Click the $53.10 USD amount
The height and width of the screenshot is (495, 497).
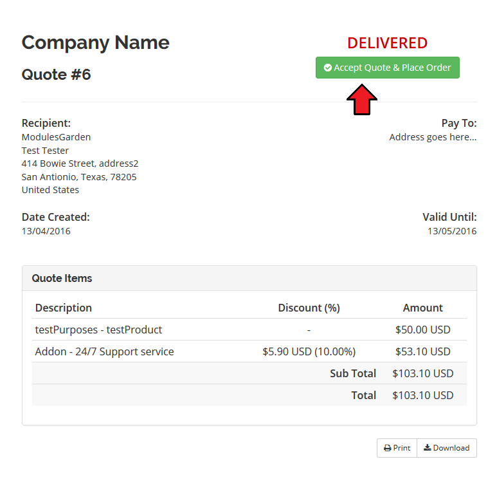(x=423, y=351)
